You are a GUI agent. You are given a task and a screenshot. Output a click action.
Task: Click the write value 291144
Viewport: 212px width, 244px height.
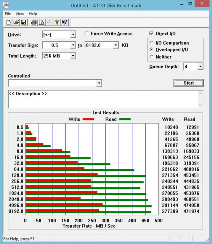tap(170, 205)
